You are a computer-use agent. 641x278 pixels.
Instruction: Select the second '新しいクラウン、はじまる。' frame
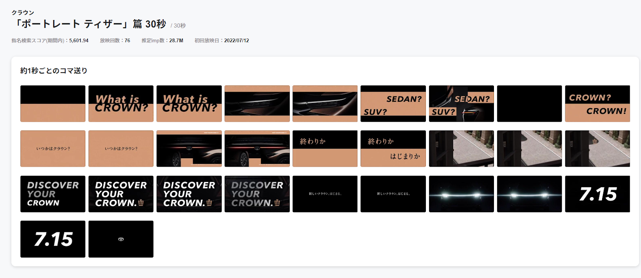click(393, 194)
